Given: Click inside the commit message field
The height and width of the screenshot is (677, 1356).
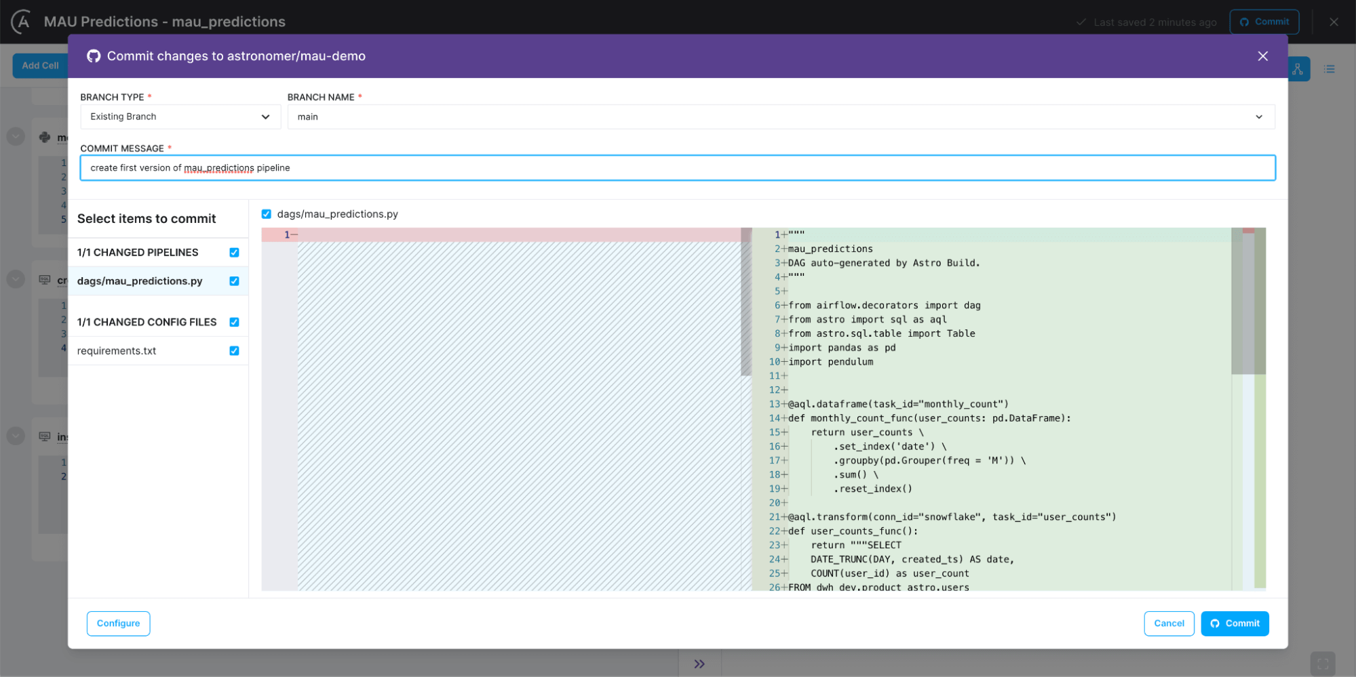Looking at the screenshot, I should click(x=678, y=167).
